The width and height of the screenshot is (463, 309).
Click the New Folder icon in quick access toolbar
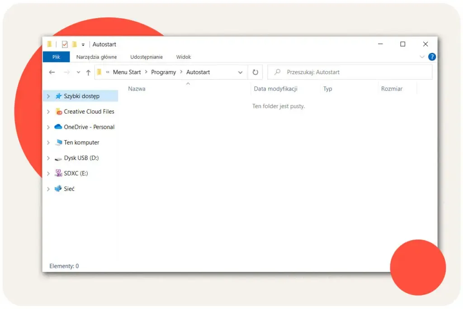pos(74,44)
